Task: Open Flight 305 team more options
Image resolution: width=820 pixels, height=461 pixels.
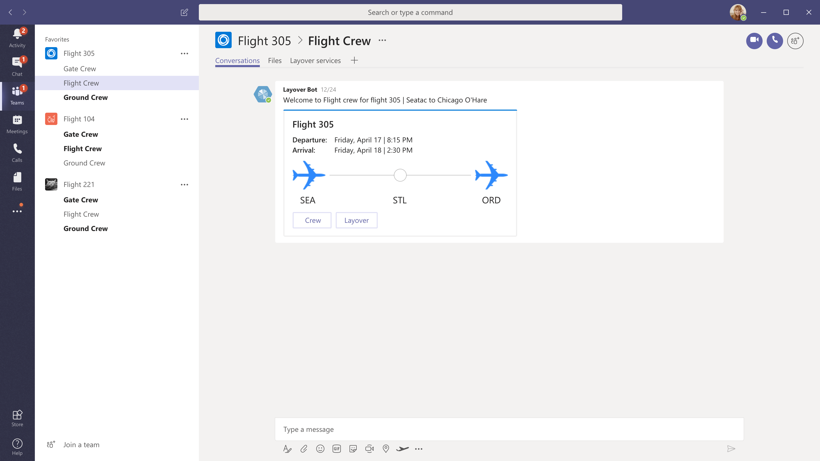Action: (184, 54)
